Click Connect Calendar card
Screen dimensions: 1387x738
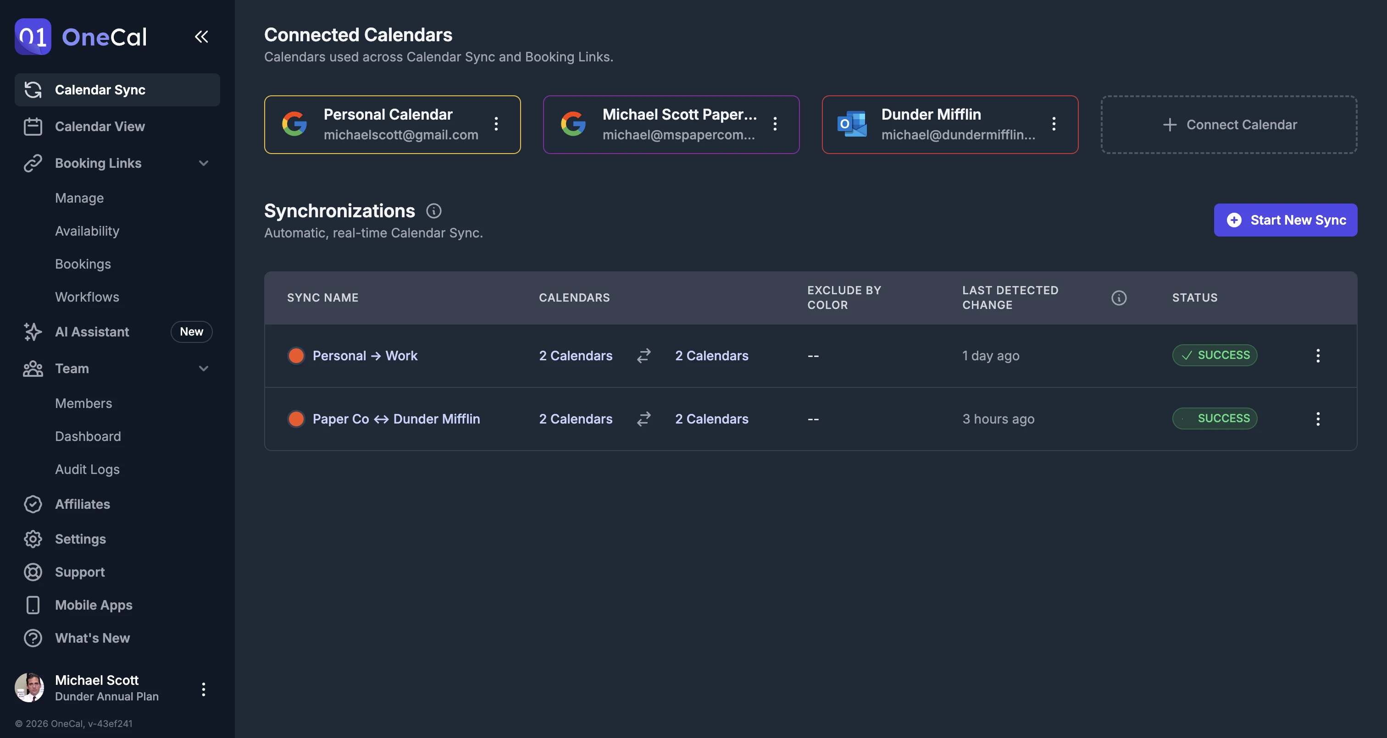click(1229, 125)
